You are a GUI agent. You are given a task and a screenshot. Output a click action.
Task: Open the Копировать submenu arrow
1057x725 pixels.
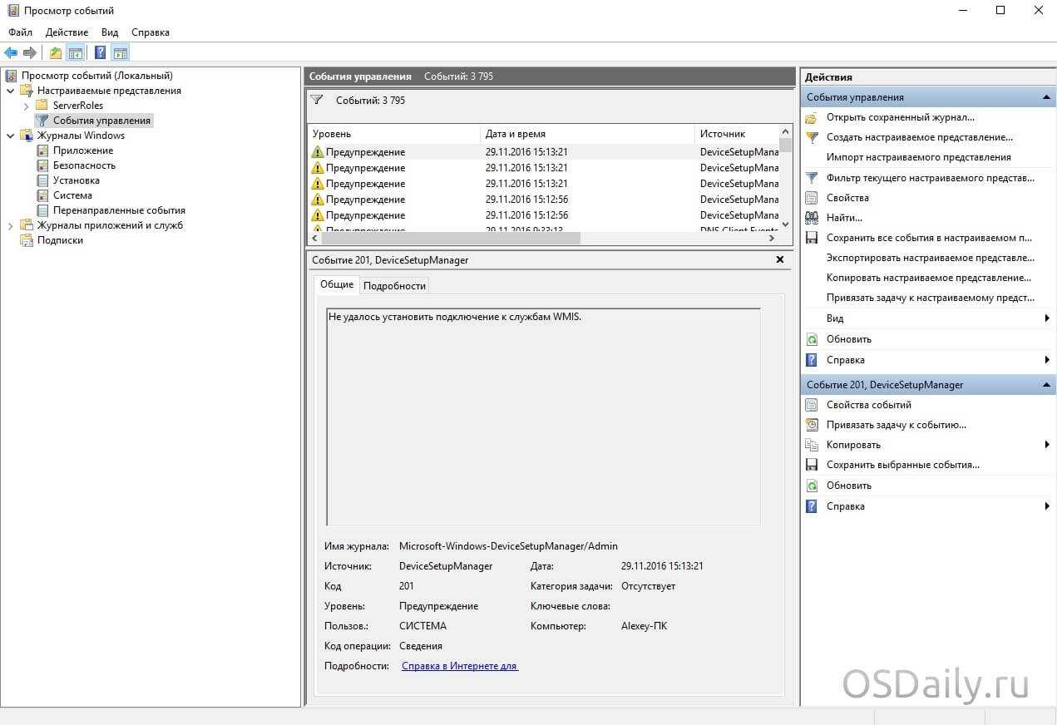coord(1047,445)
